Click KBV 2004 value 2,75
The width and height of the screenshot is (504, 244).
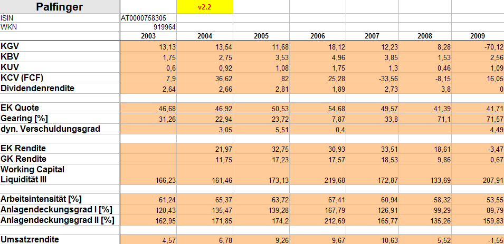pyautogui.click(x=205, y=57)
